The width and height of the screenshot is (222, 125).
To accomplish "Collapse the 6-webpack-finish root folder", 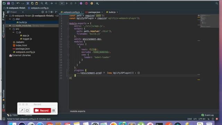I will [x=7, y=16].
